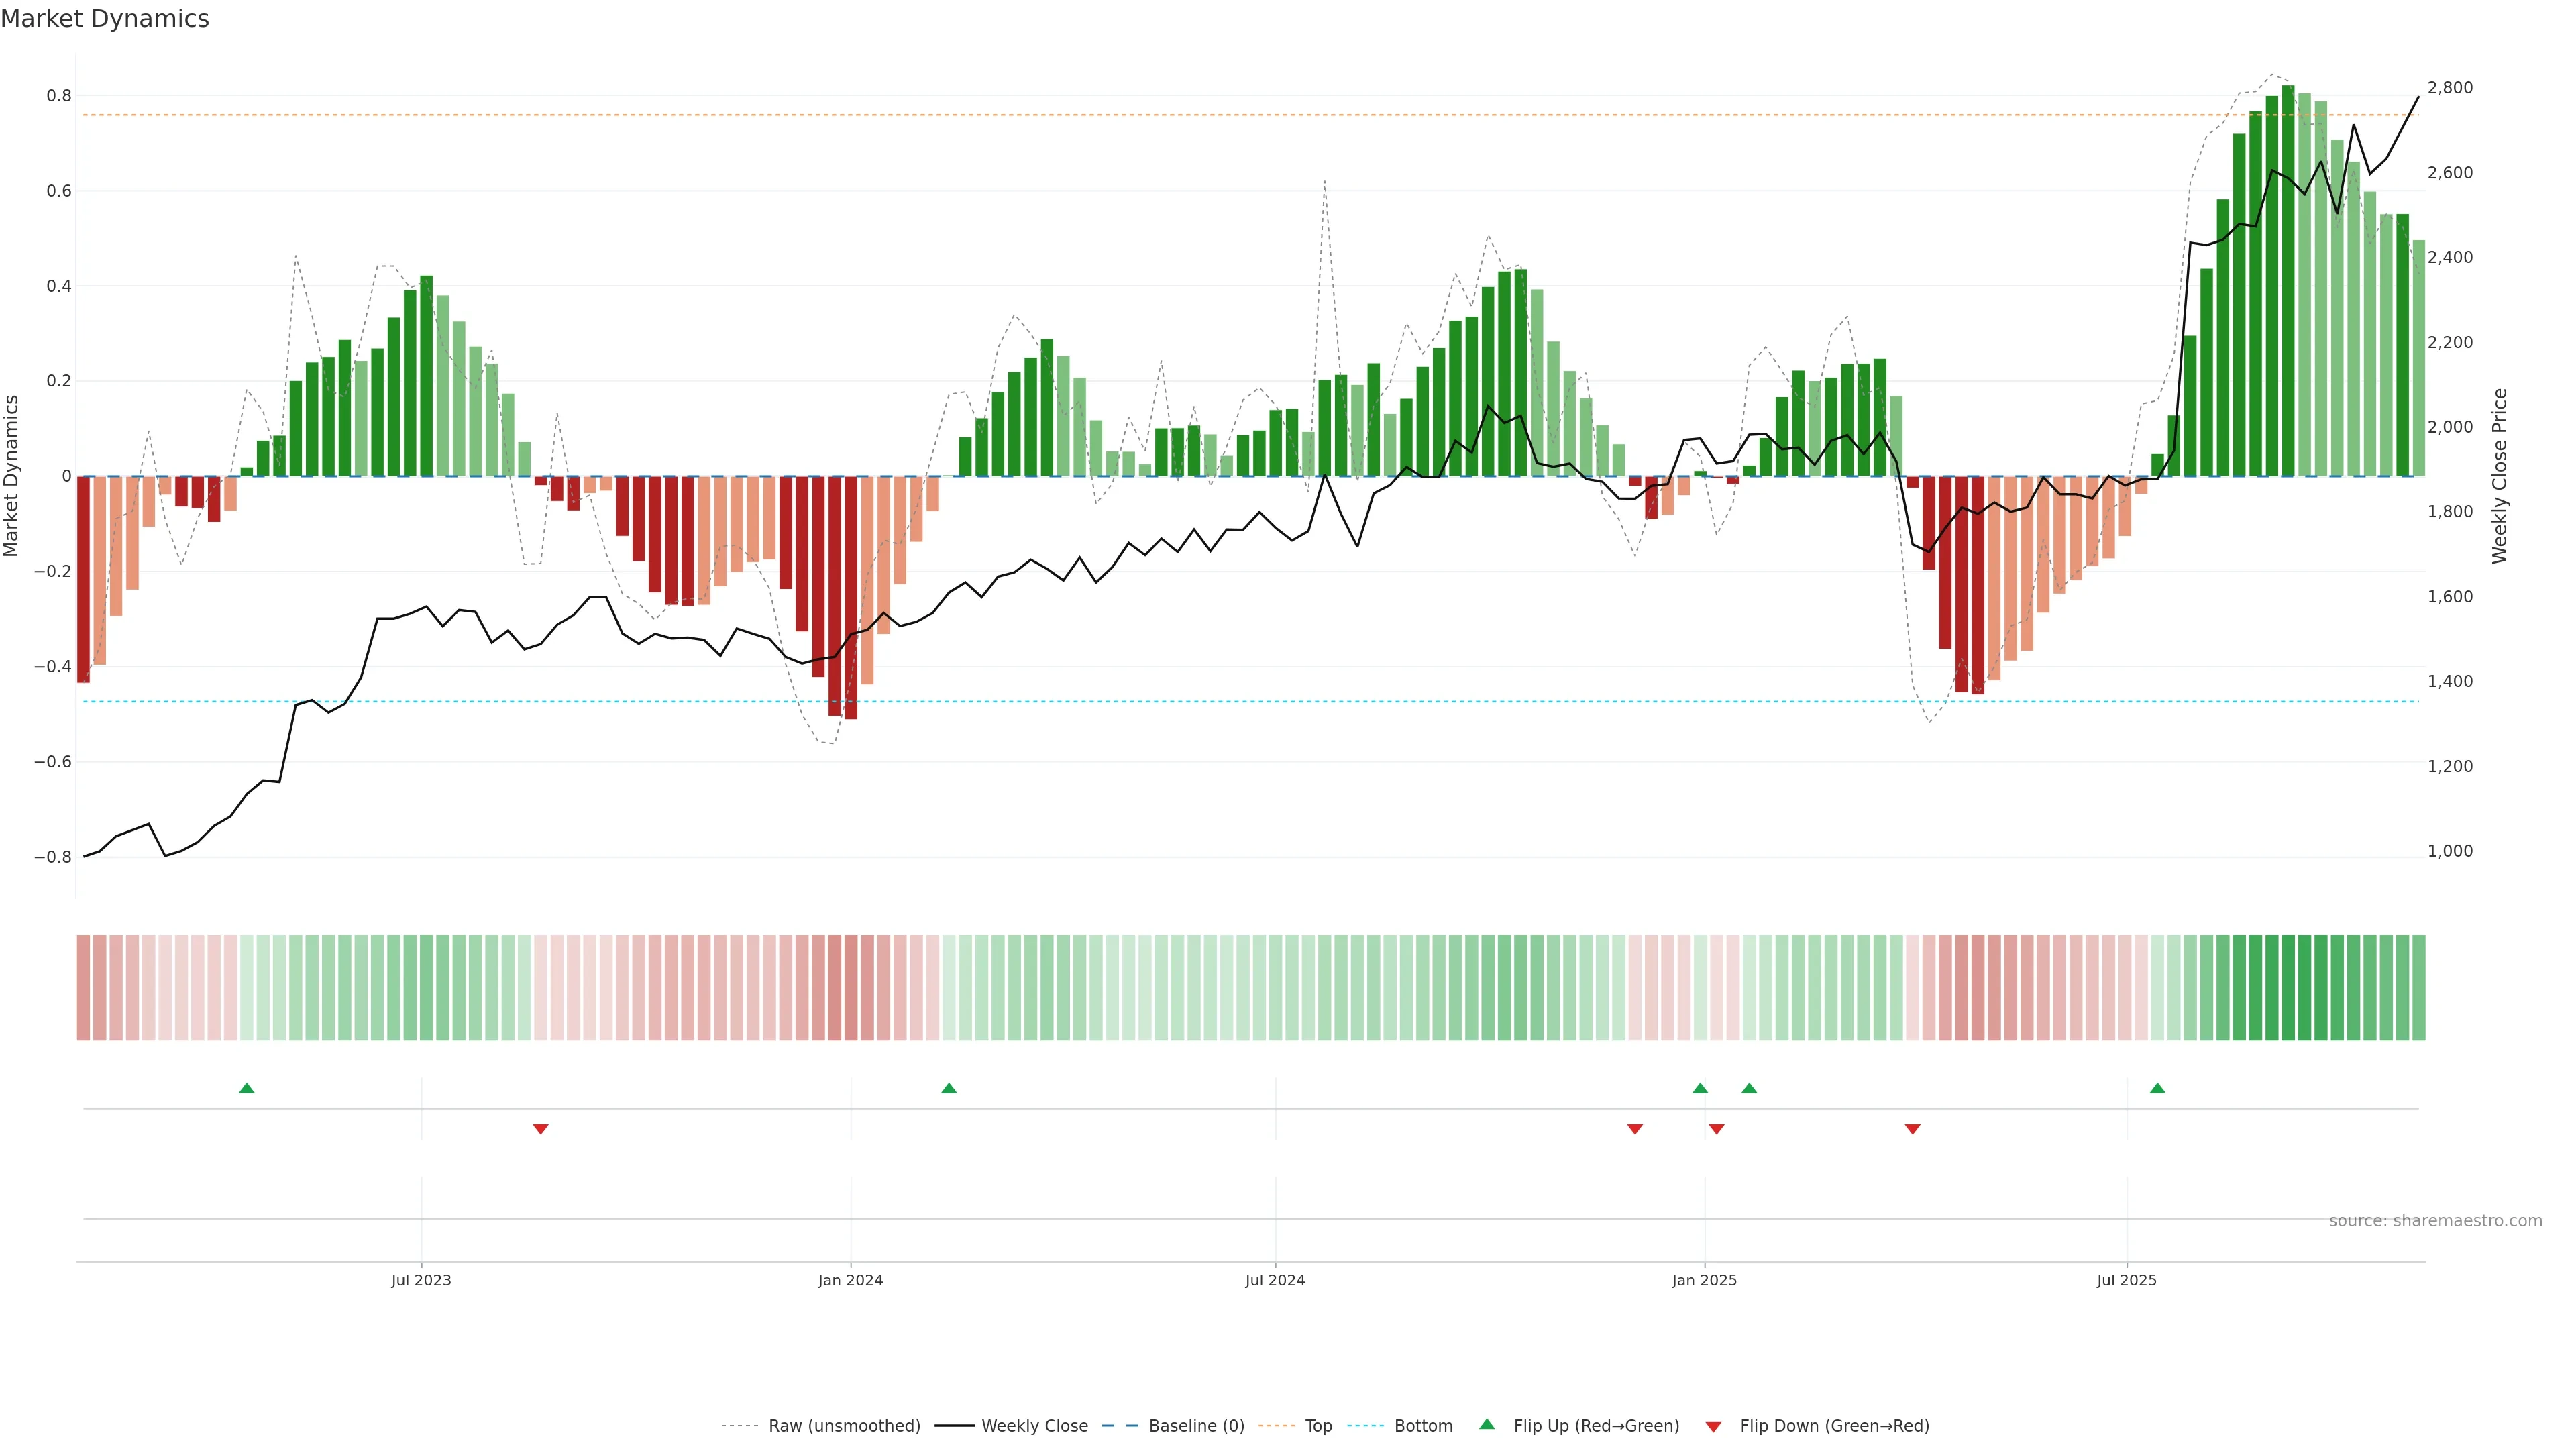Click the Flip Down marker in late November 2024
The width and height of the screenshot is (2576, 1449).
click(x=1635, y=1129)
